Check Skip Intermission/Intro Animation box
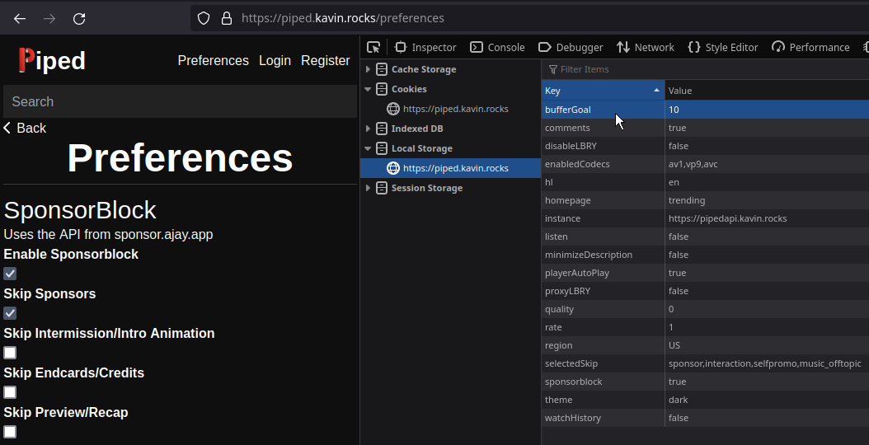Viewport: 869px width, 445px height. (10, 353)
